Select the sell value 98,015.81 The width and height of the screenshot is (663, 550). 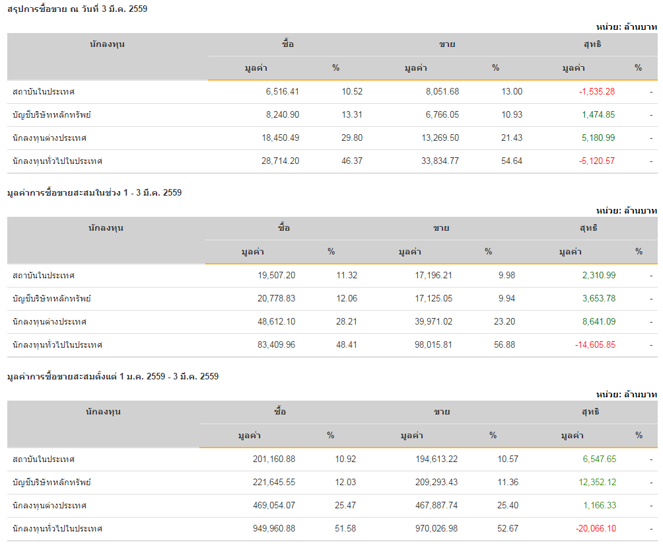(x=429, y=344)
